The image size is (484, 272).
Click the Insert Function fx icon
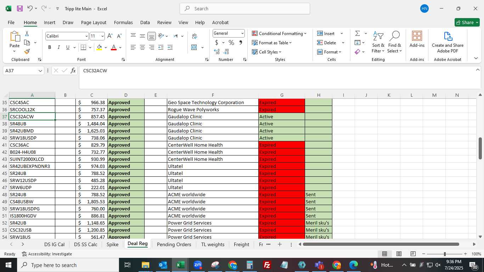[73, 70]
